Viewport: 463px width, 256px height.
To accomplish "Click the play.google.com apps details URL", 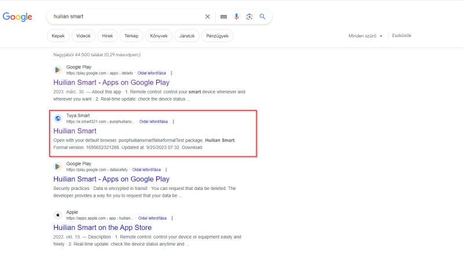I will (100, 74).
